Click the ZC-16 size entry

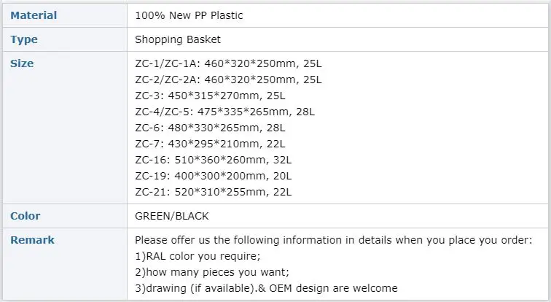click(x=216, y=160)
